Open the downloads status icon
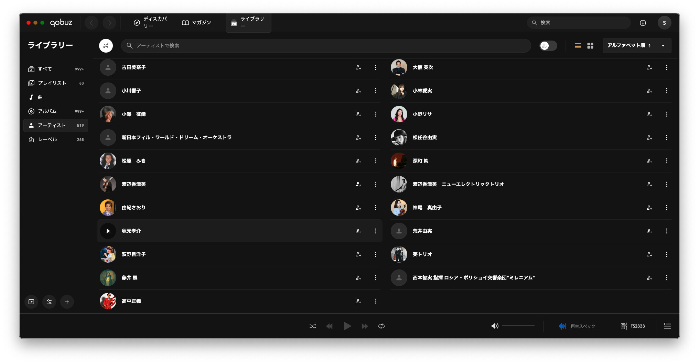 (643, 23)
